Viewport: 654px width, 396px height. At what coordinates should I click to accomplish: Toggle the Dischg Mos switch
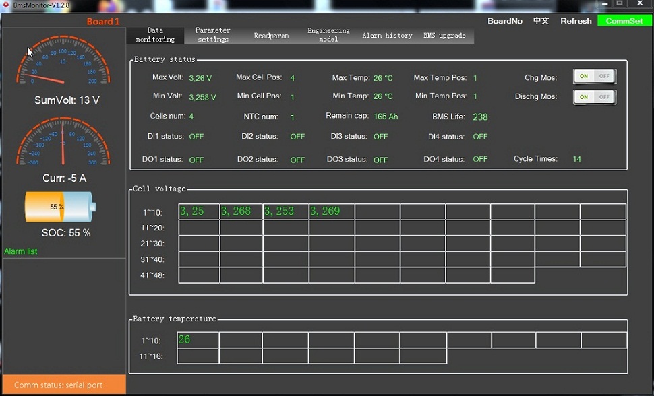(x=595, y=97)
